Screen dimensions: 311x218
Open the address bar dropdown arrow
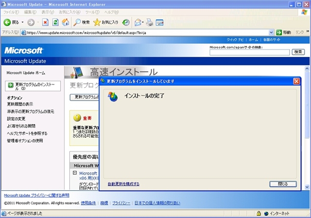coord(271,33)
